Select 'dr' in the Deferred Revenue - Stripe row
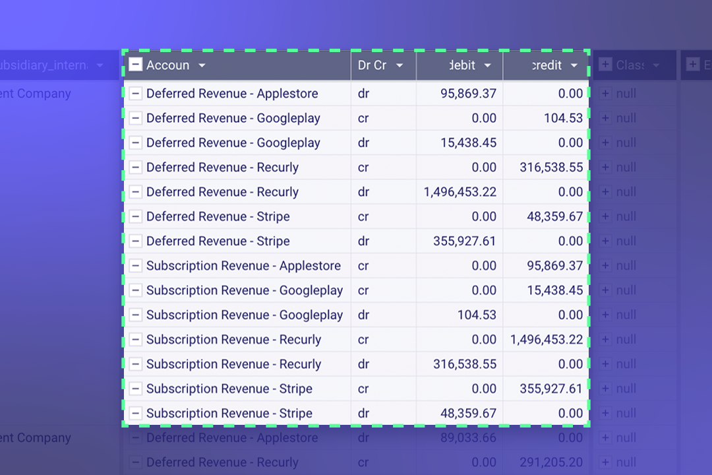 (363, 241)
